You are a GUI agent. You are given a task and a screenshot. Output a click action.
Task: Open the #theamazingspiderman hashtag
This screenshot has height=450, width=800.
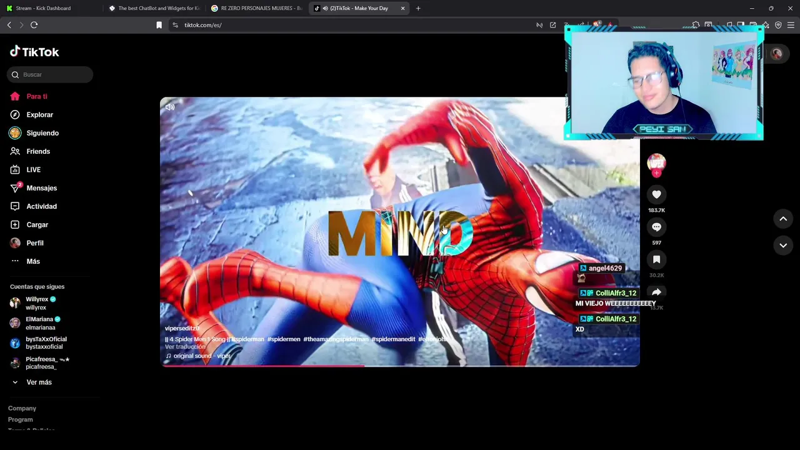pos(336,339)
